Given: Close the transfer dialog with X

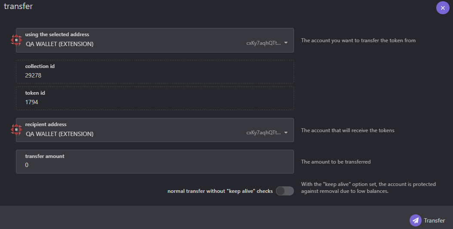Looking at the screenshot, I should pyautogui.click(x=443, y=8).
